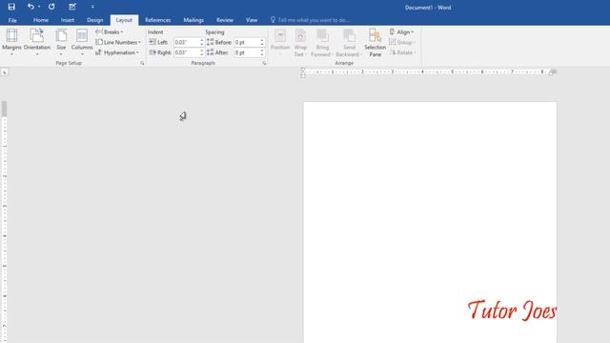Open the Paragraph dialog launcher

[264, 63]
